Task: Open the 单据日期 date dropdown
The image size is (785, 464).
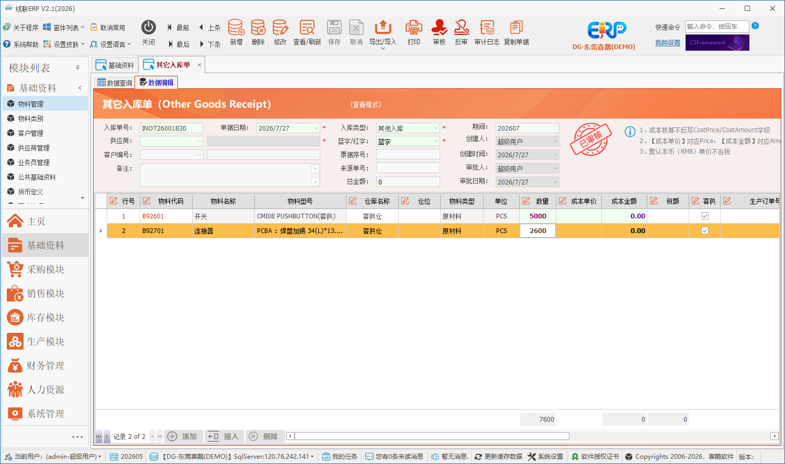Action: 316,128
